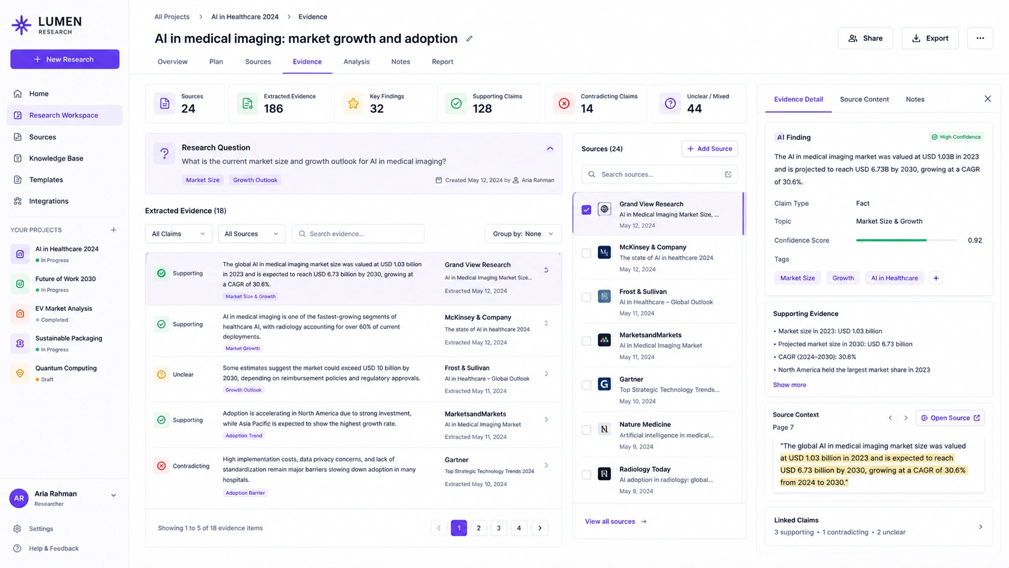Switch to the Overview tab
Screen dimensions: 1009x568
point(173,62)
